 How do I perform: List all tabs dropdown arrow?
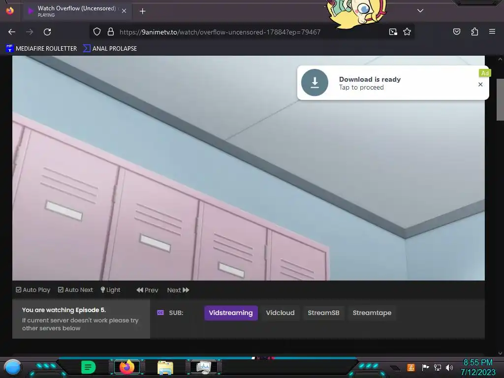tap(420, 11)
